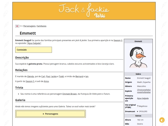The height and width of the screenshot is (126, 168).
Task: Open the Personagens category link
Action: (30, 26)
